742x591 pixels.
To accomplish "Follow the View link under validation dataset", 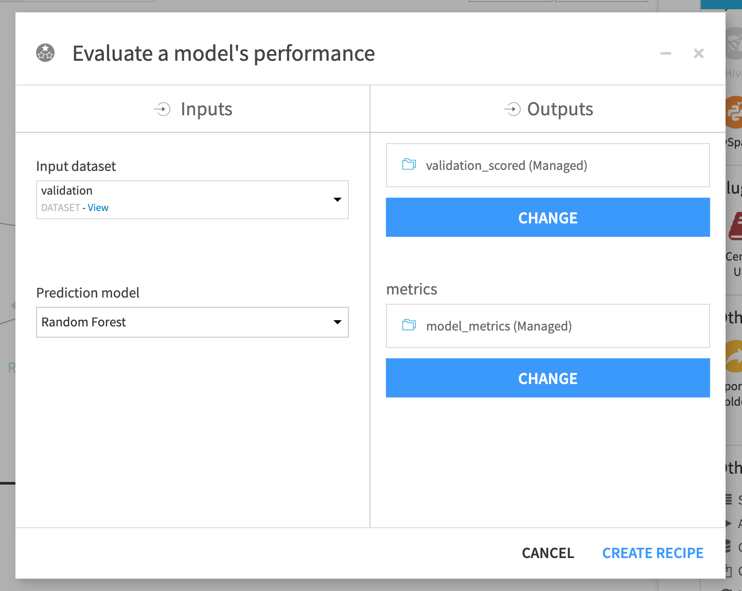I will click(x=98, y=208).
